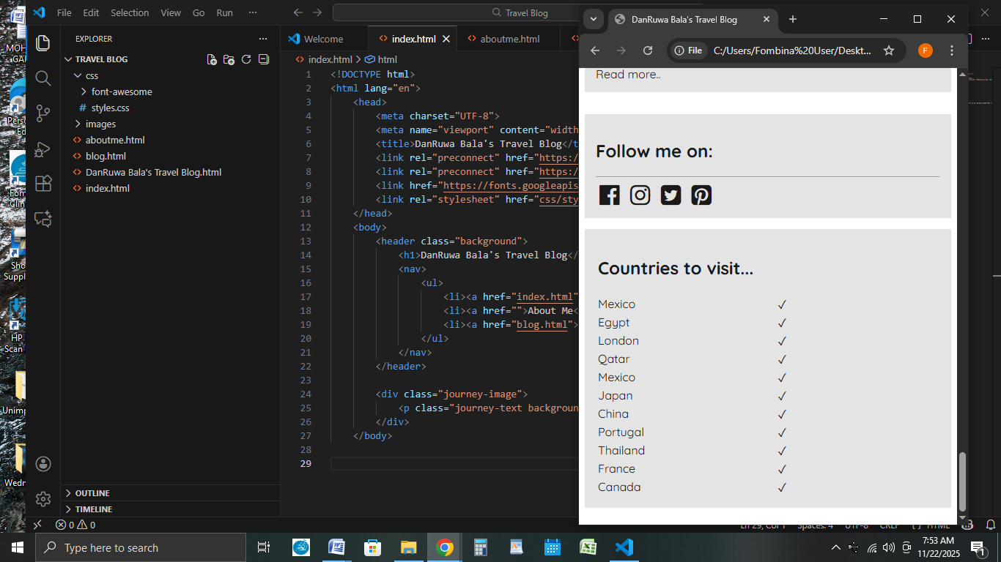Open Chrome three-dot menu
The image size is (1001, 562).
point(952,50)
